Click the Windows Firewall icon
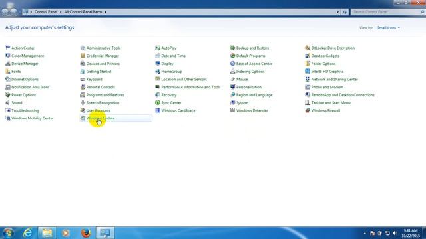The height and width of the screenshot is (239, 426). pos(308,110)
